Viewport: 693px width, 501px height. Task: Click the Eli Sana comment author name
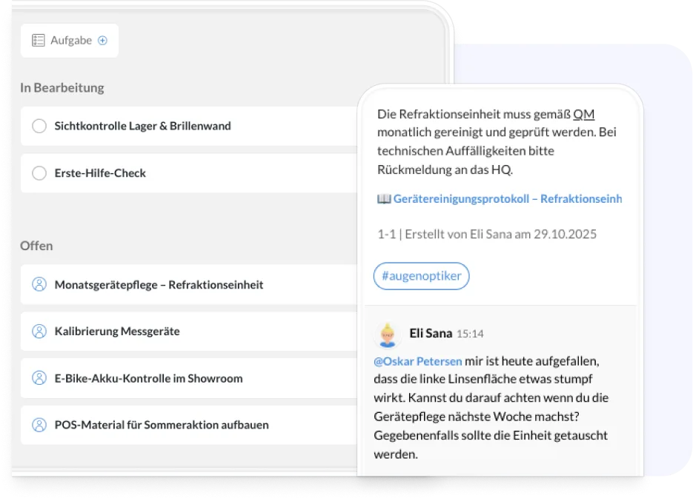click(431, 333)
